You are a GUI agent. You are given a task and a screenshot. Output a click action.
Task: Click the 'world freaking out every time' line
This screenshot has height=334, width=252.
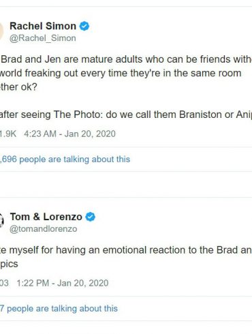click(x=121, y=73)
